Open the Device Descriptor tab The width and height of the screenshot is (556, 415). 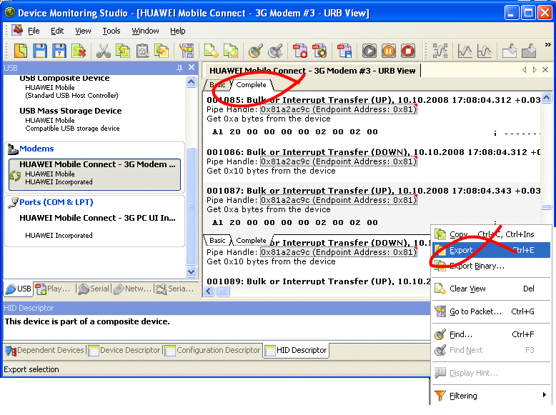[124, 350]
